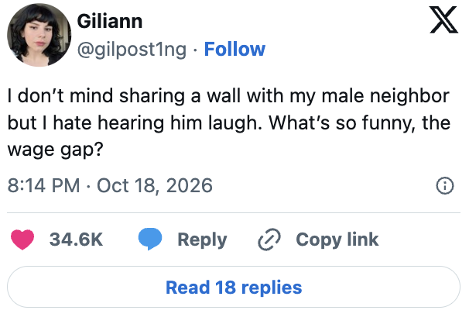Open Giliann's profile picture

[x=39, y=35]
